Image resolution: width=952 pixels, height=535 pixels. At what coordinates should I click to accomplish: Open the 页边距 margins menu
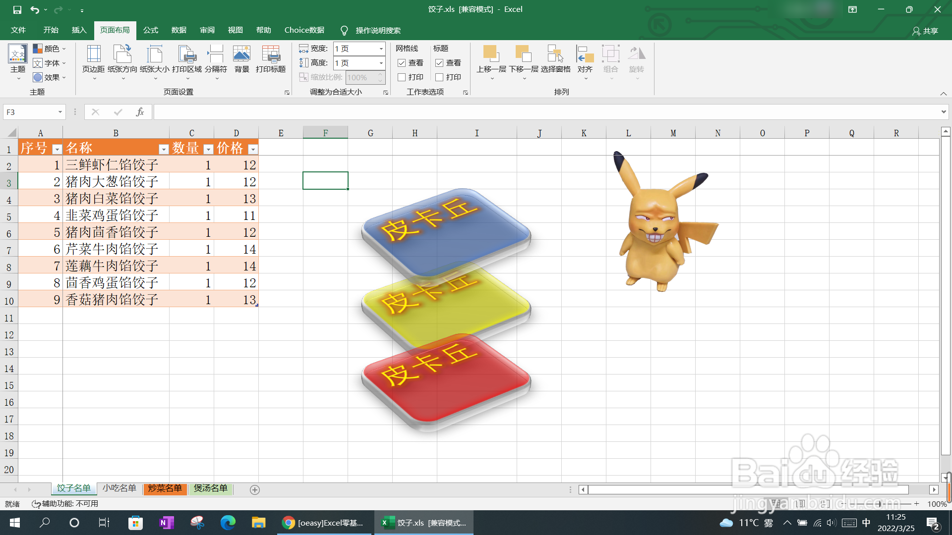pyautogui.click(x=93, y=62)
